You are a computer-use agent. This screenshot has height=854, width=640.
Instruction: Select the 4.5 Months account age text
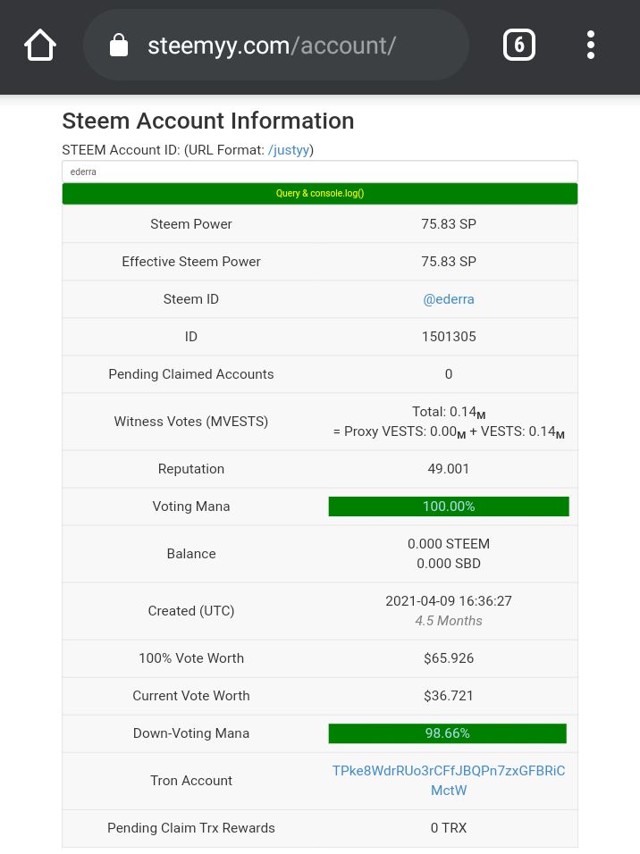[449, 621]
